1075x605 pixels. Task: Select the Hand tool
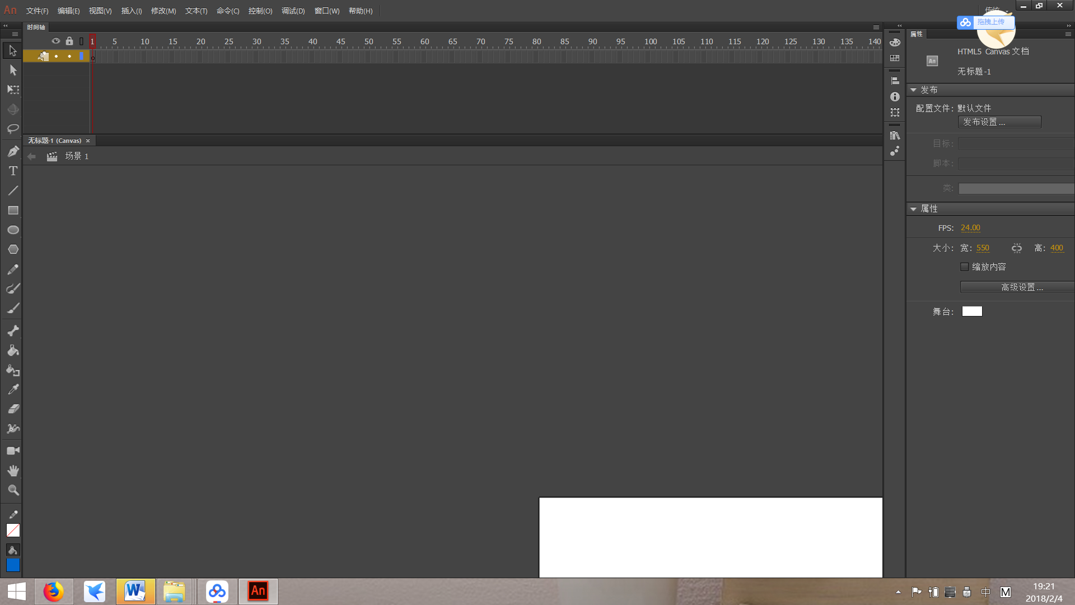click(13, 471)
